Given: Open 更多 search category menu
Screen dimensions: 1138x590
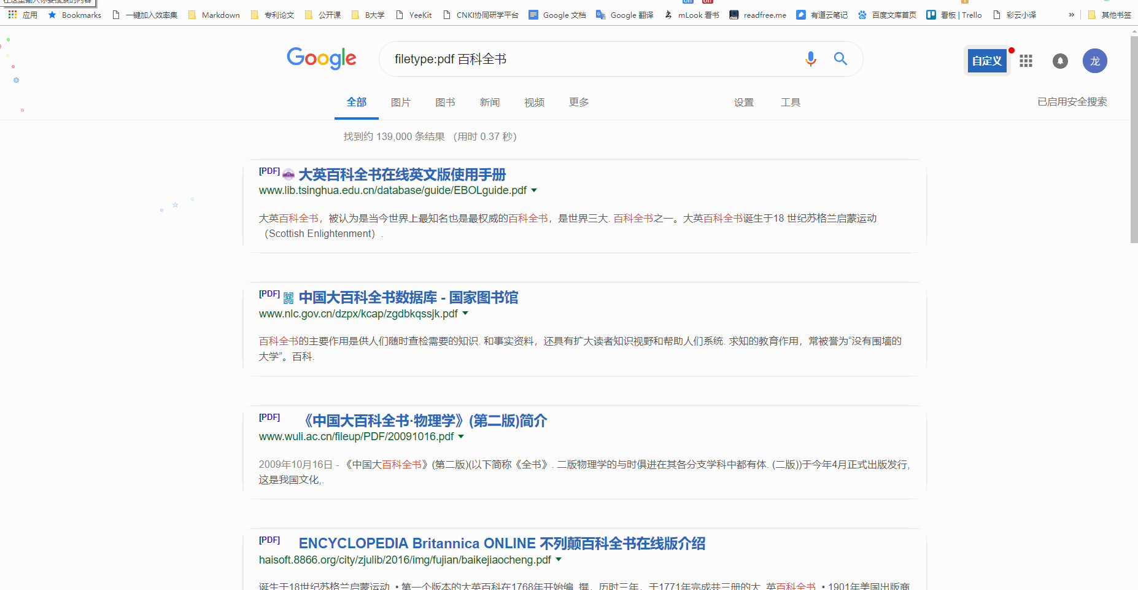Looking at the screenshot, I should coord(579,102).
